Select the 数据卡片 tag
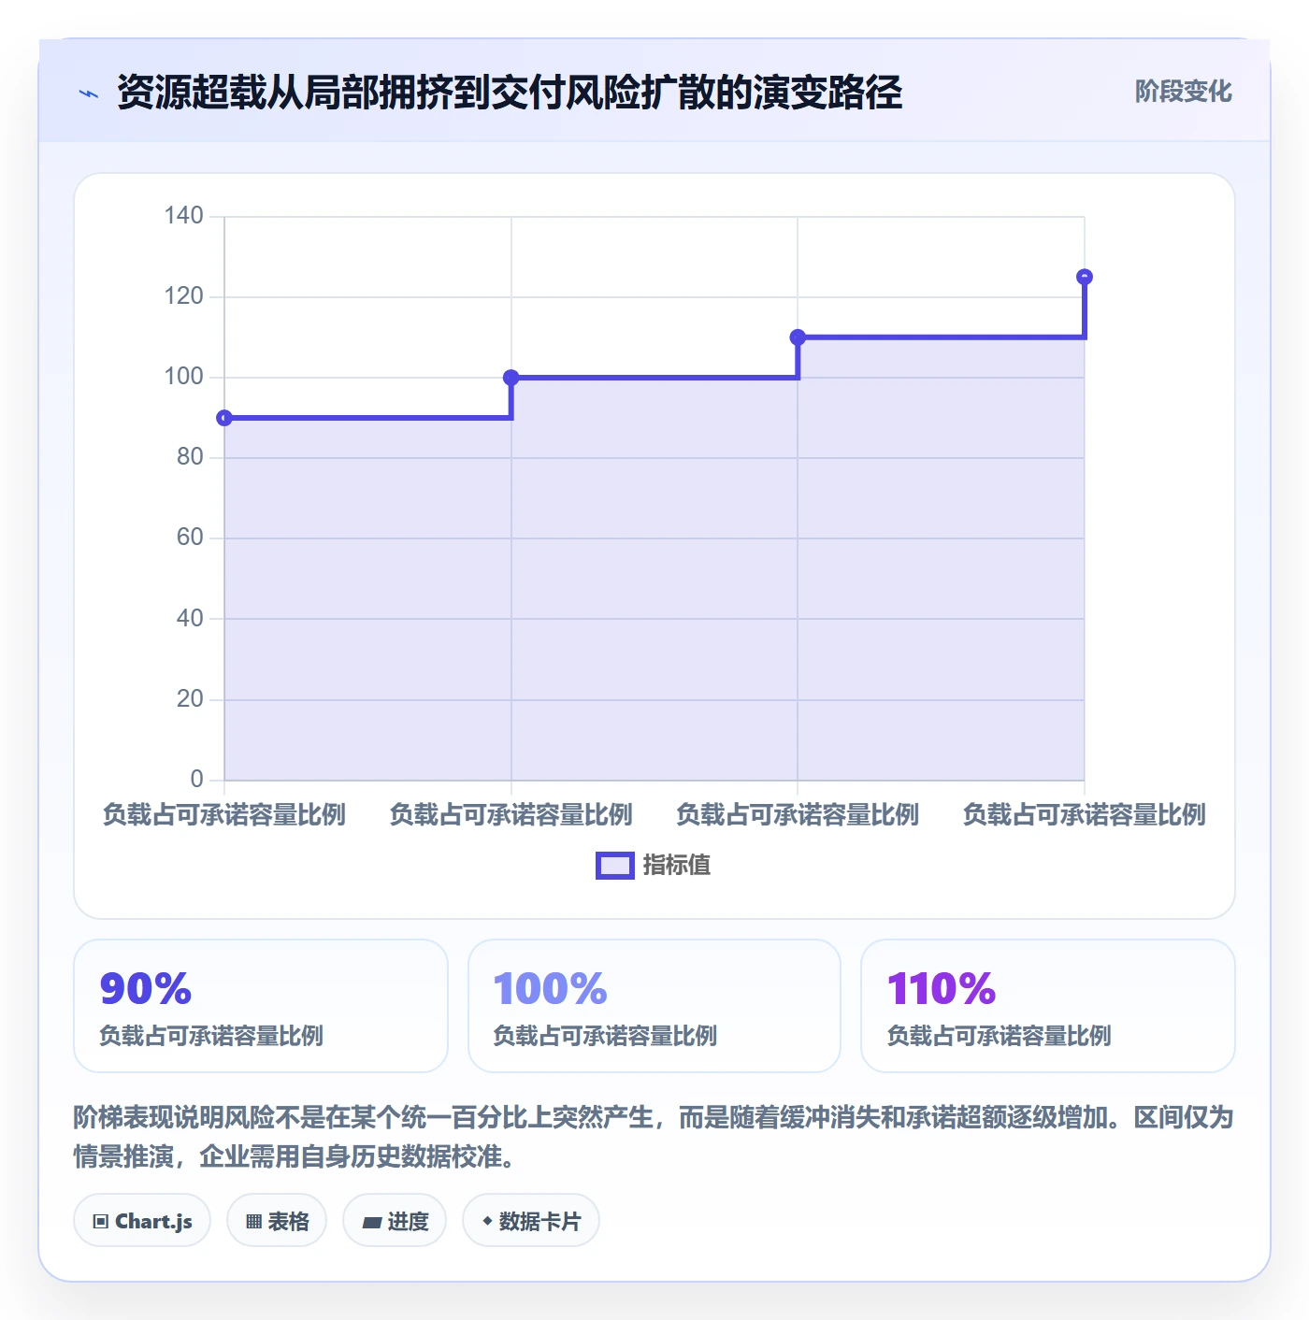The height and width of the screenshot is (1320, 1309). point(531,1220)
